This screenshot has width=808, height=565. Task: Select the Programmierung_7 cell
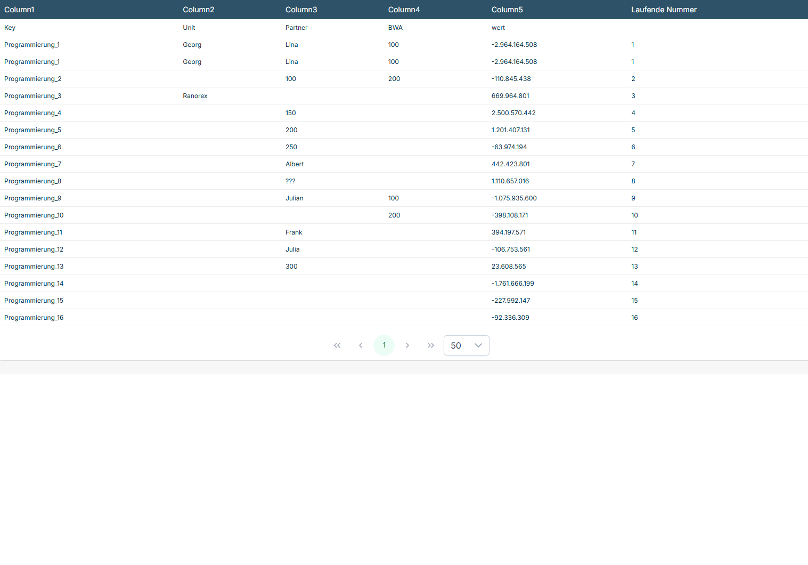coord(33,164)
